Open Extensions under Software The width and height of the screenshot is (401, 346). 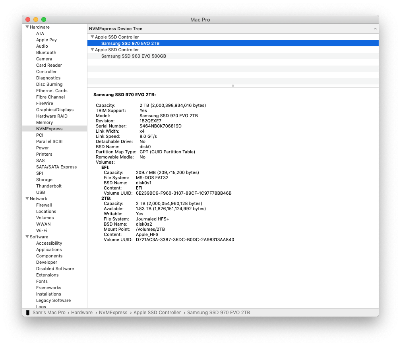47,275
